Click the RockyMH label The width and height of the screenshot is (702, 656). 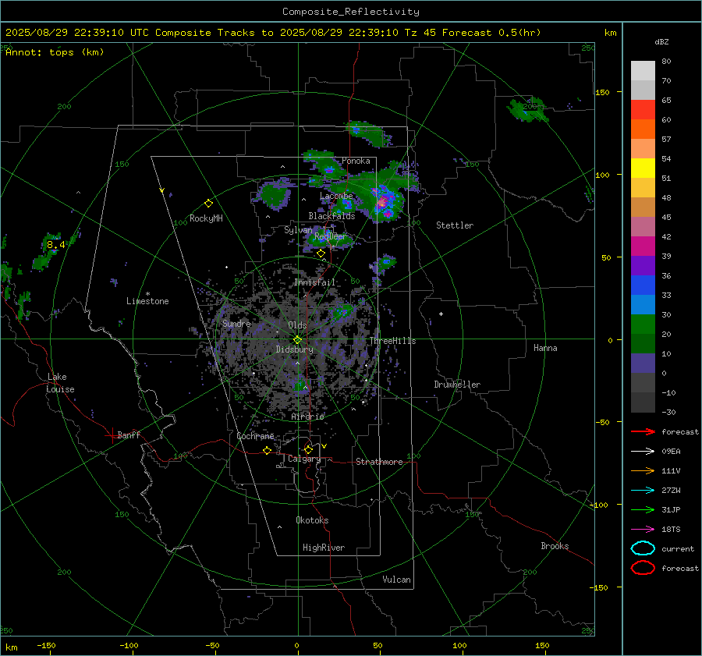[x=206, y=218]
